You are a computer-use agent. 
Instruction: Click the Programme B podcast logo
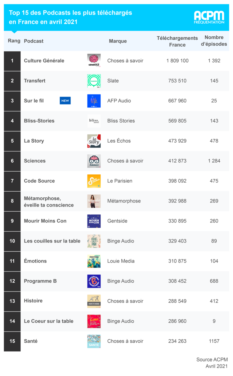[94, 281]
